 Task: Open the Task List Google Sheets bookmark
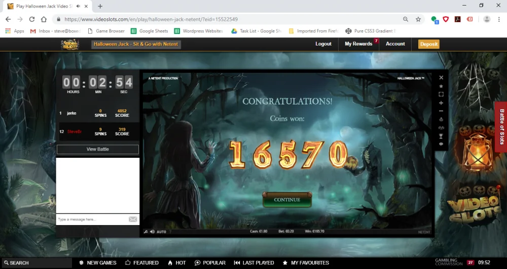pos(256,31)
